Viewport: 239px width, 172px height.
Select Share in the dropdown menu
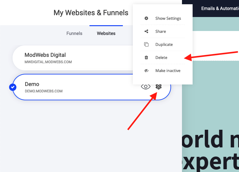coord(160,31)
